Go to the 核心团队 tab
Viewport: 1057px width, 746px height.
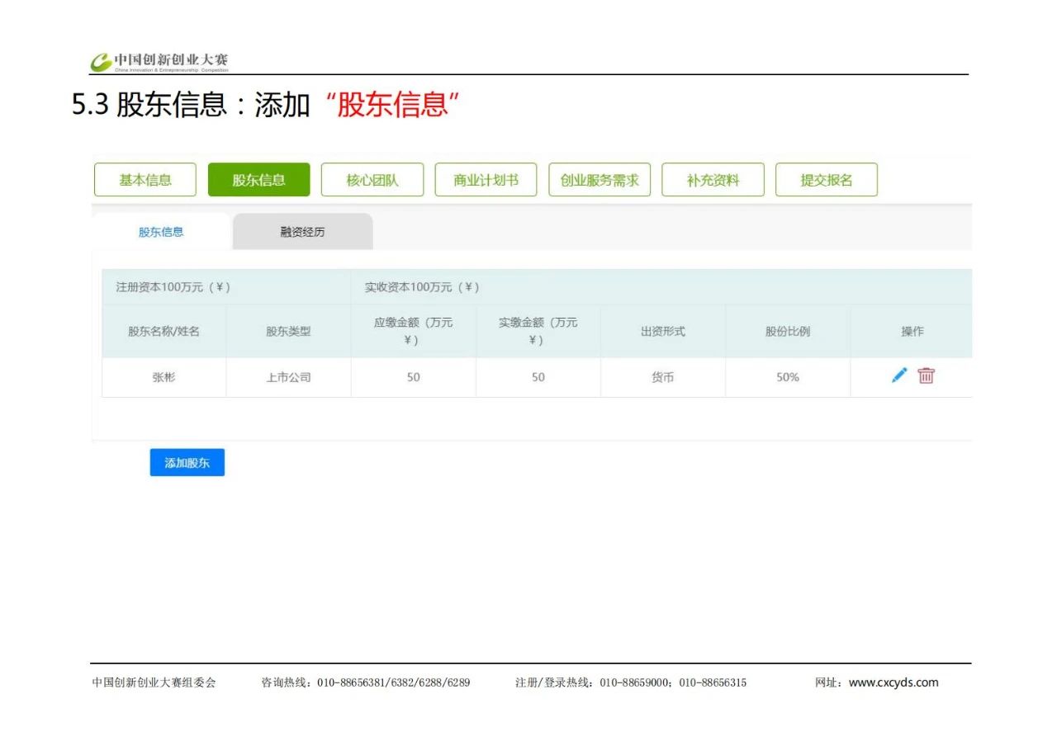[372, 180]
